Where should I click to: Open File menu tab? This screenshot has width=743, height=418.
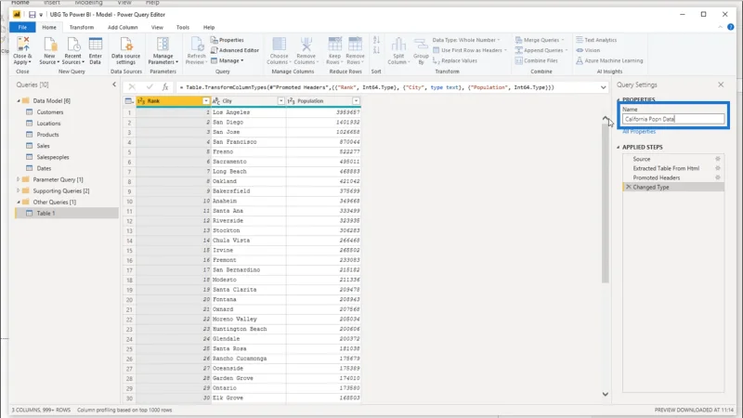[x=22, y=27]
